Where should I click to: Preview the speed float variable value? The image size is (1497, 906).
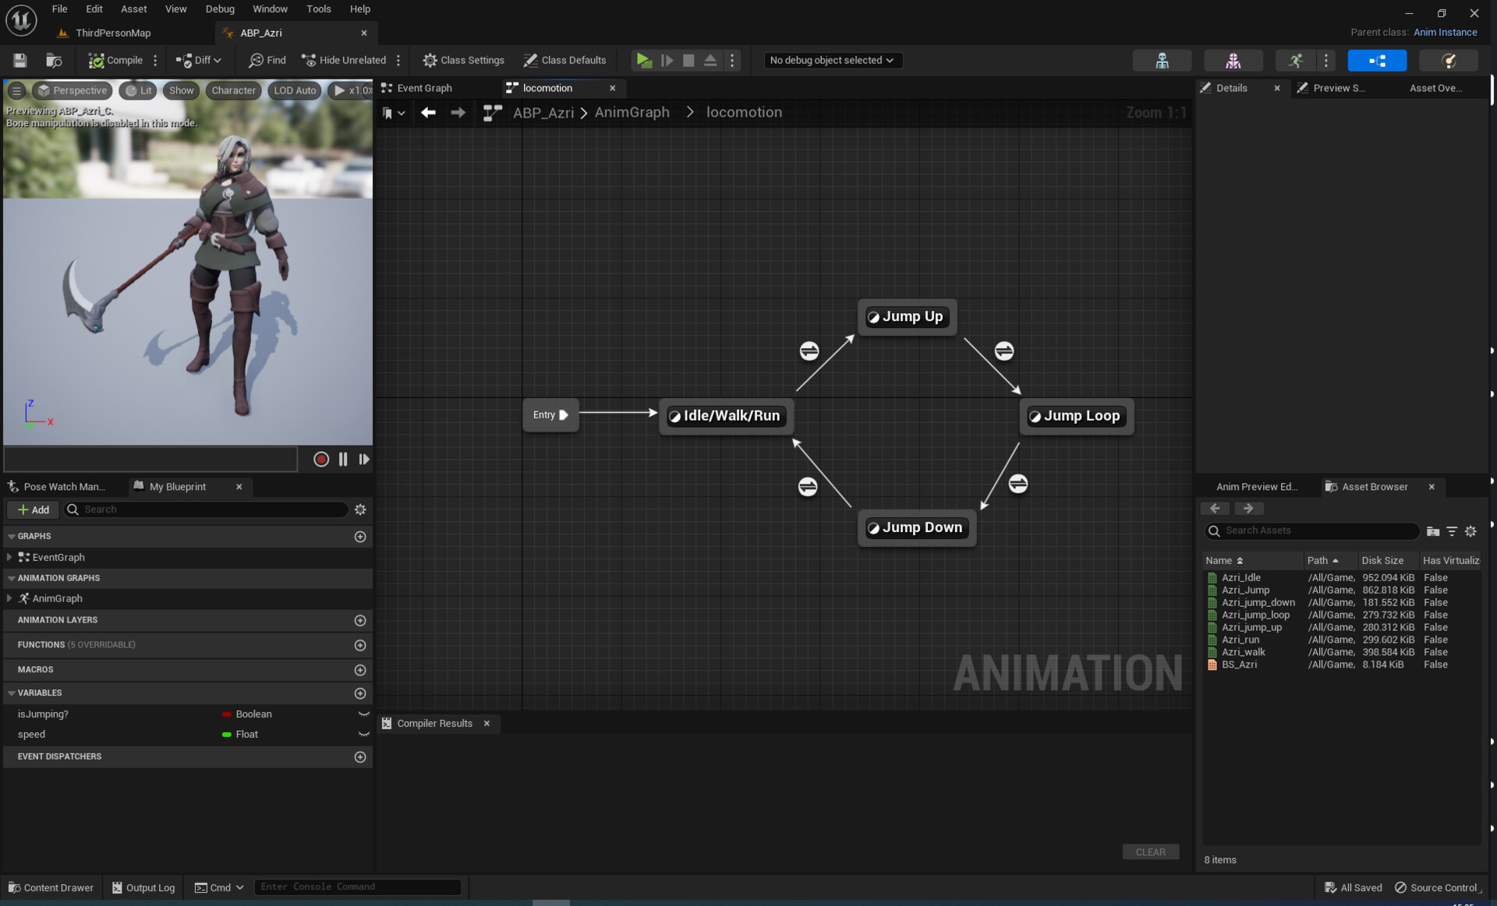tap(363, 734)
